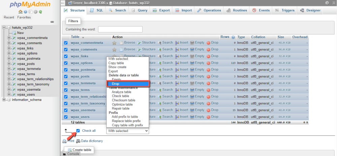This screenshot has width=337, height=156.
Task: Click the Print icon link
Action: (68, 141)
